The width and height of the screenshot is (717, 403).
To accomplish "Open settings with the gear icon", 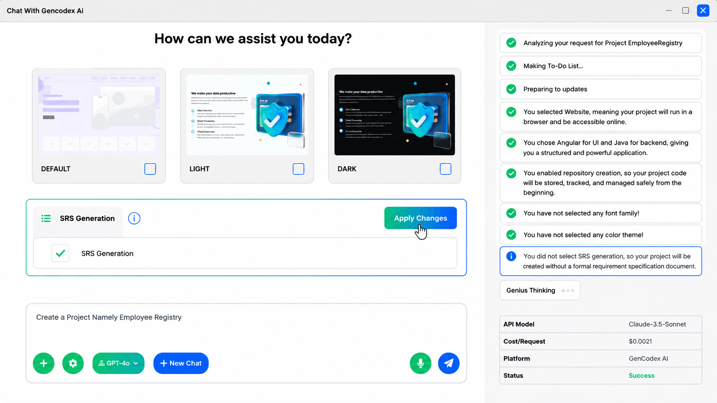I will 73,363.
